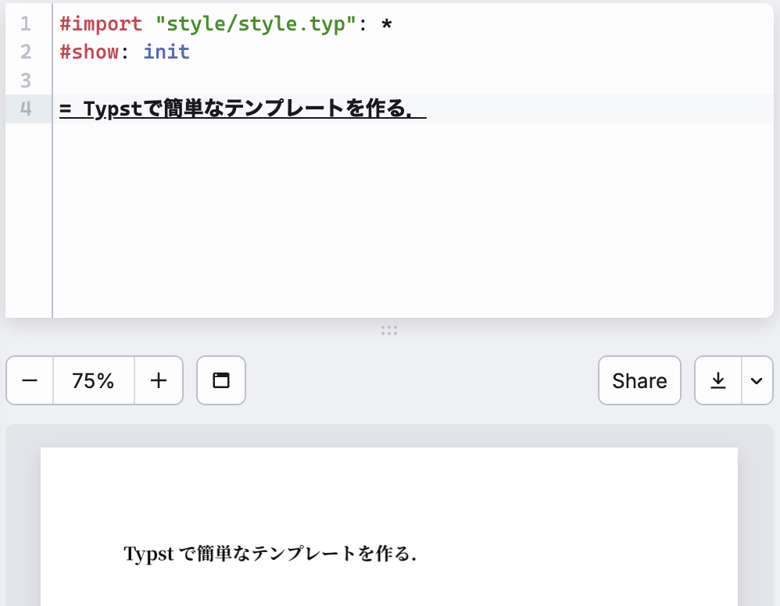This screenshot has width=780, height=606.
Task: Click the underlined heading text on line 4
Action: (242, 109)
